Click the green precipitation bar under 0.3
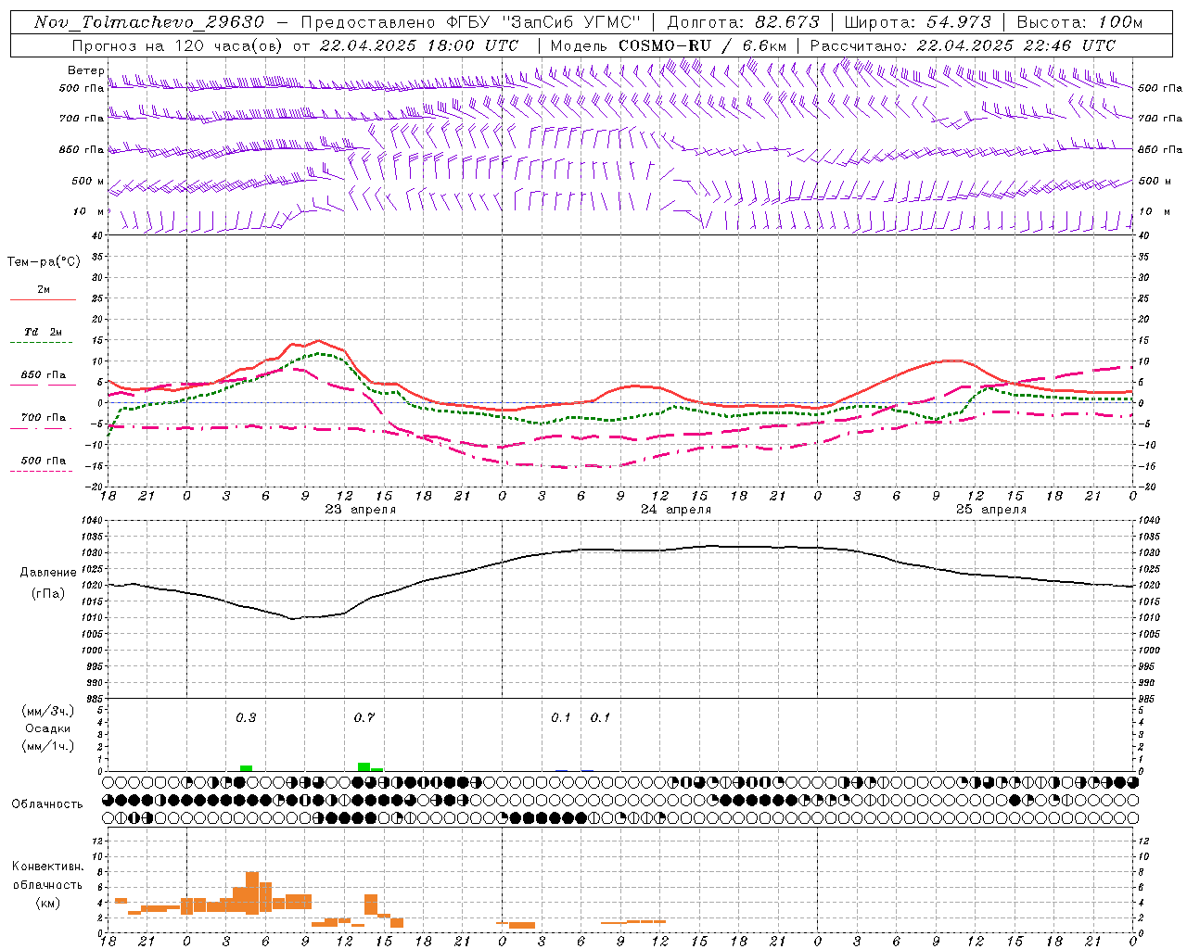 246,768
